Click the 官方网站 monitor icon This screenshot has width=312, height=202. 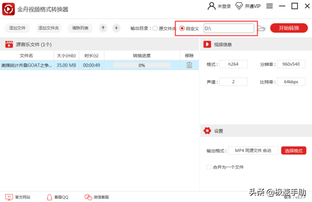(x=9, y=197)
